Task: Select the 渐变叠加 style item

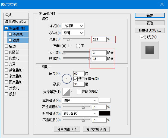Action: click(16, 76)
